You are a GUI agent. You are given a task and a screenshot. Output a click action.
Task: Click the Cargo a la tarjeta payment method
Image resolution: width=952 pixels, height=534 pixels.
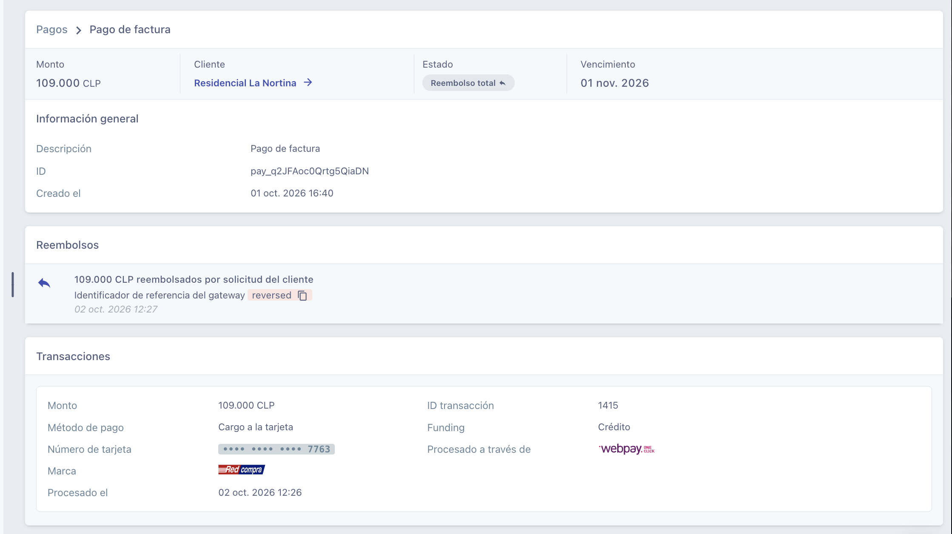[256, 427]
